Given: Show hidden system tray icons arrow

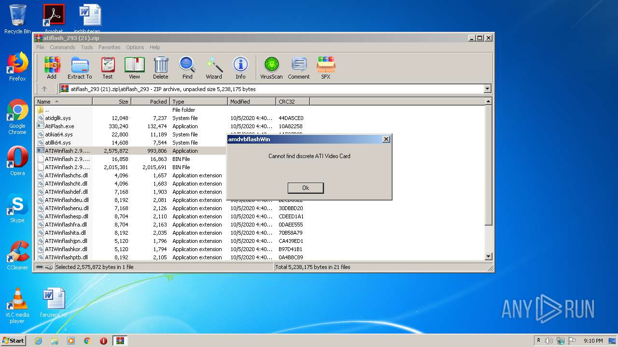Looking at the screenshot, I should tap(538, 341).
